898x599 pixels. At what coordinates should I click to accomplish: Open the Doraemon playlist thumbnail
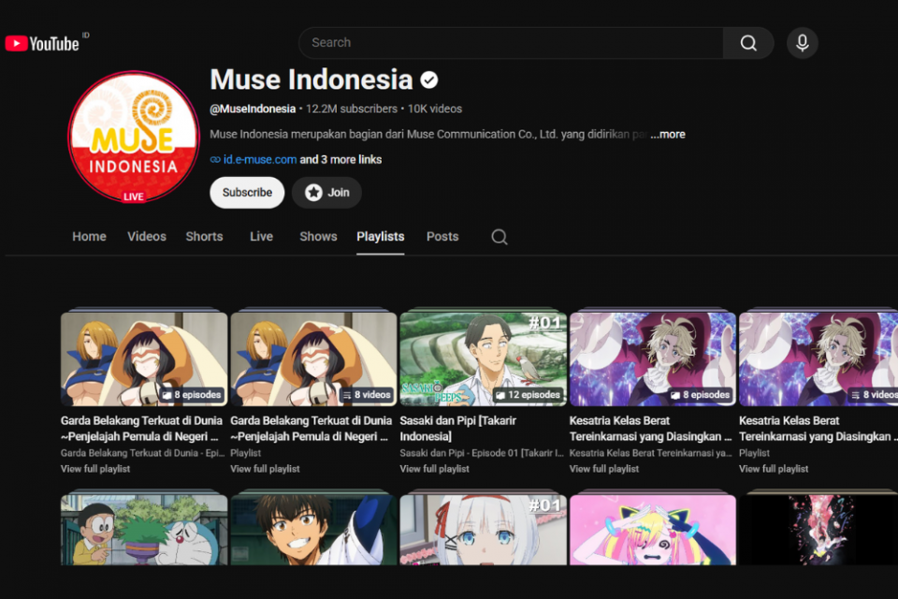click(144, 531)
